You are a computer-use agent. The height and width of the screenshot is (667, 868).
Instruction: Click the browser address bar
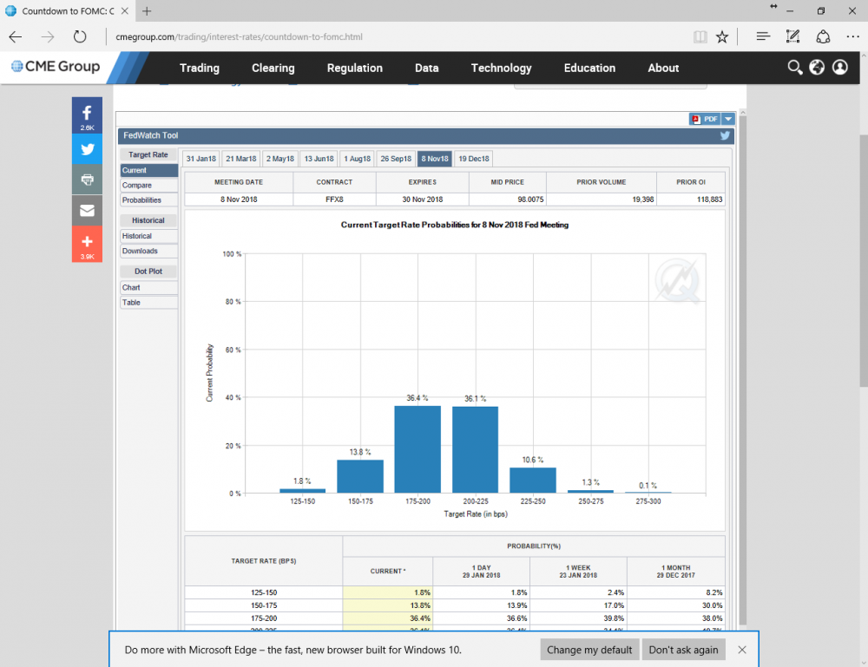pyautogui.click(x=391, y=37)
